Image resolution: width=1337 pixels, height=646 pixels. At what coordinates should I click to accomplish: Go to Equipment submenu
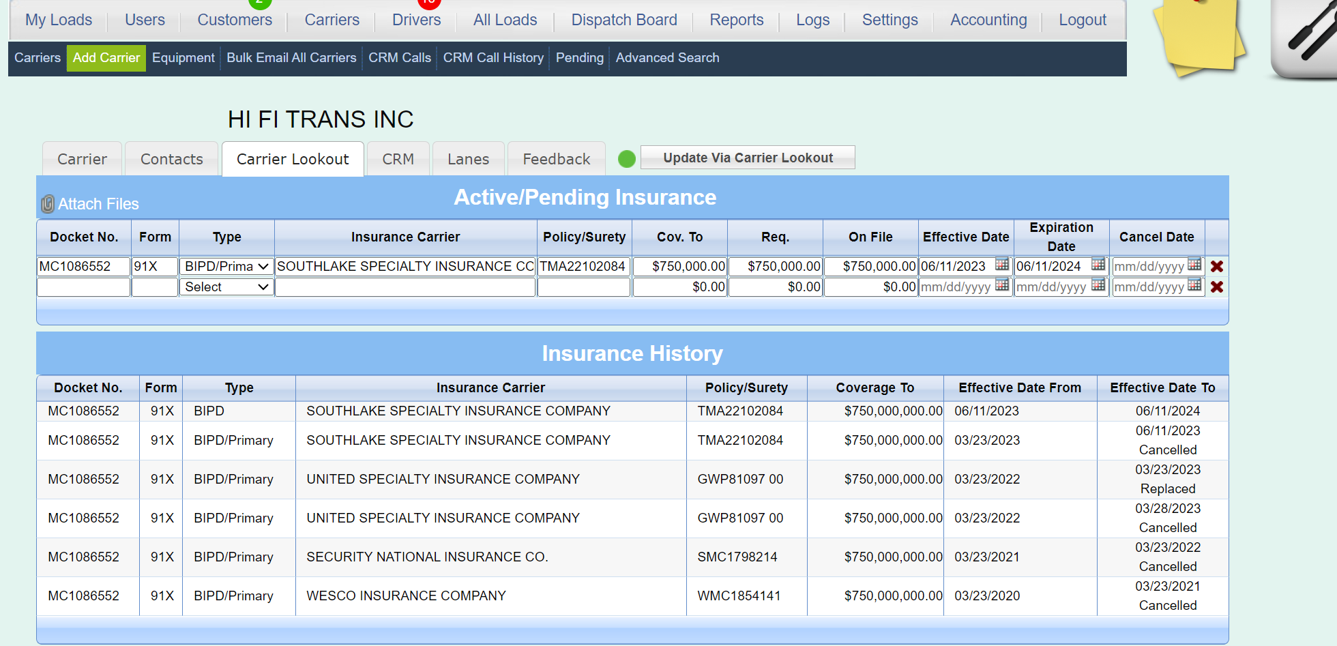tap(183, 58)
